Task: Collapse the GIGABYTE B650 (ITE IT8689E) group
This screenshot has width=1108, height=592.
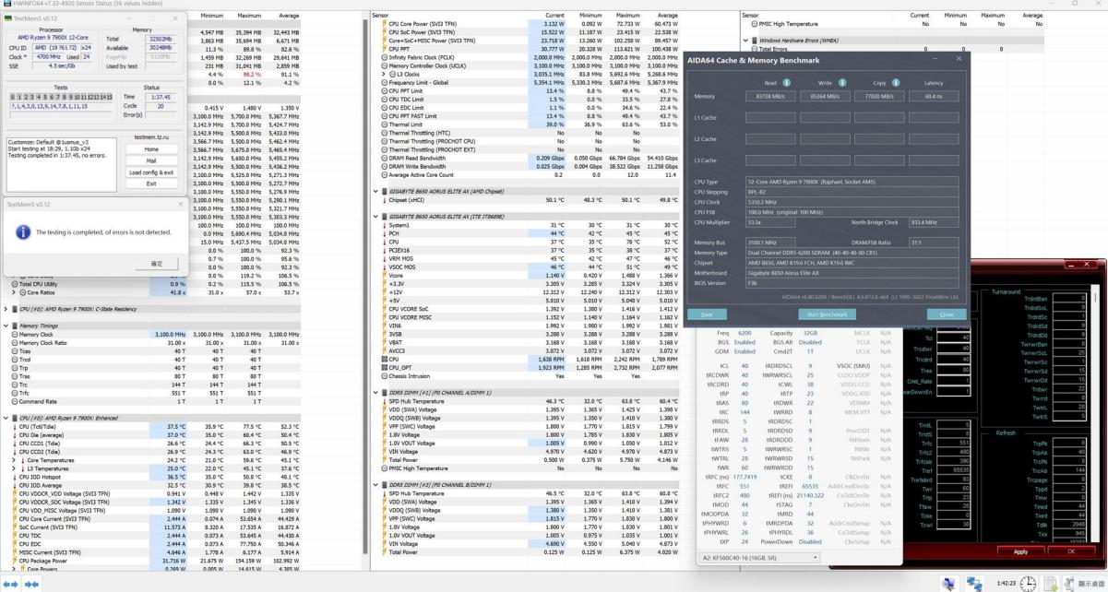Action: (376, 216)
